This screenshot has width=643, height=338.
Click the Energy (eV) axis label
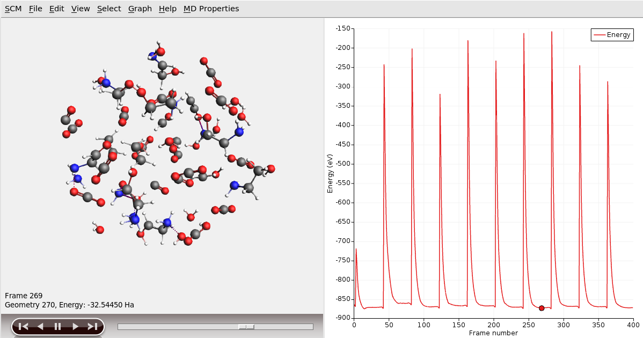[x=331, y=173]
